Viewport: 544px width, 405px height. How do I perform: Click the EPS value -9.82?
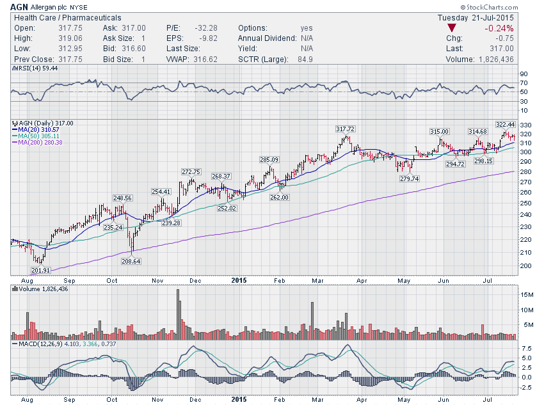[x=208, y=38]
